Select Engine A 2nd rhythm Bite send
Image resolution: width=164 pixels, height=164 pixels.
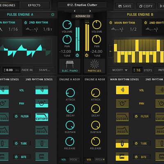click(x=42, y=156)
